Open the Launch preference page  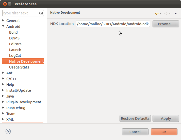point(15,50)
